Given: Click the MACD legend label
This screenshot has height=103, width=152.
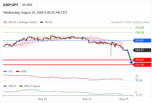Looking at the screenshot, I should pyautogui.click(x=12, y=86).
